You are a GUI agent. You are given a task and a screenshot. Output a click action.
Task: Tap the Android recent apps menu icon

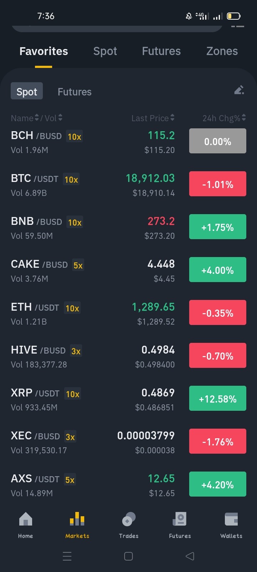click(x=67, y=556)
